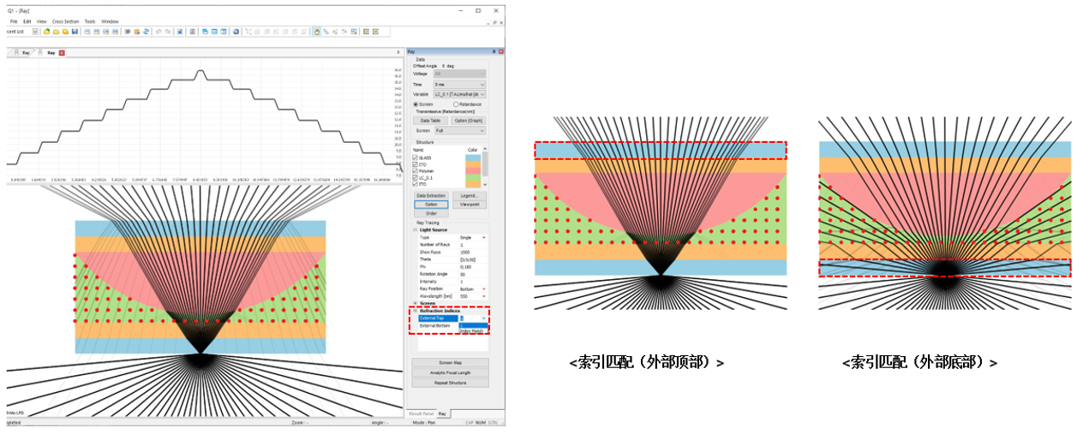Choose Index Match in External Top list
Image resolution: width=1077 pixels, height=434 pixels.
[x=472, y=330]
